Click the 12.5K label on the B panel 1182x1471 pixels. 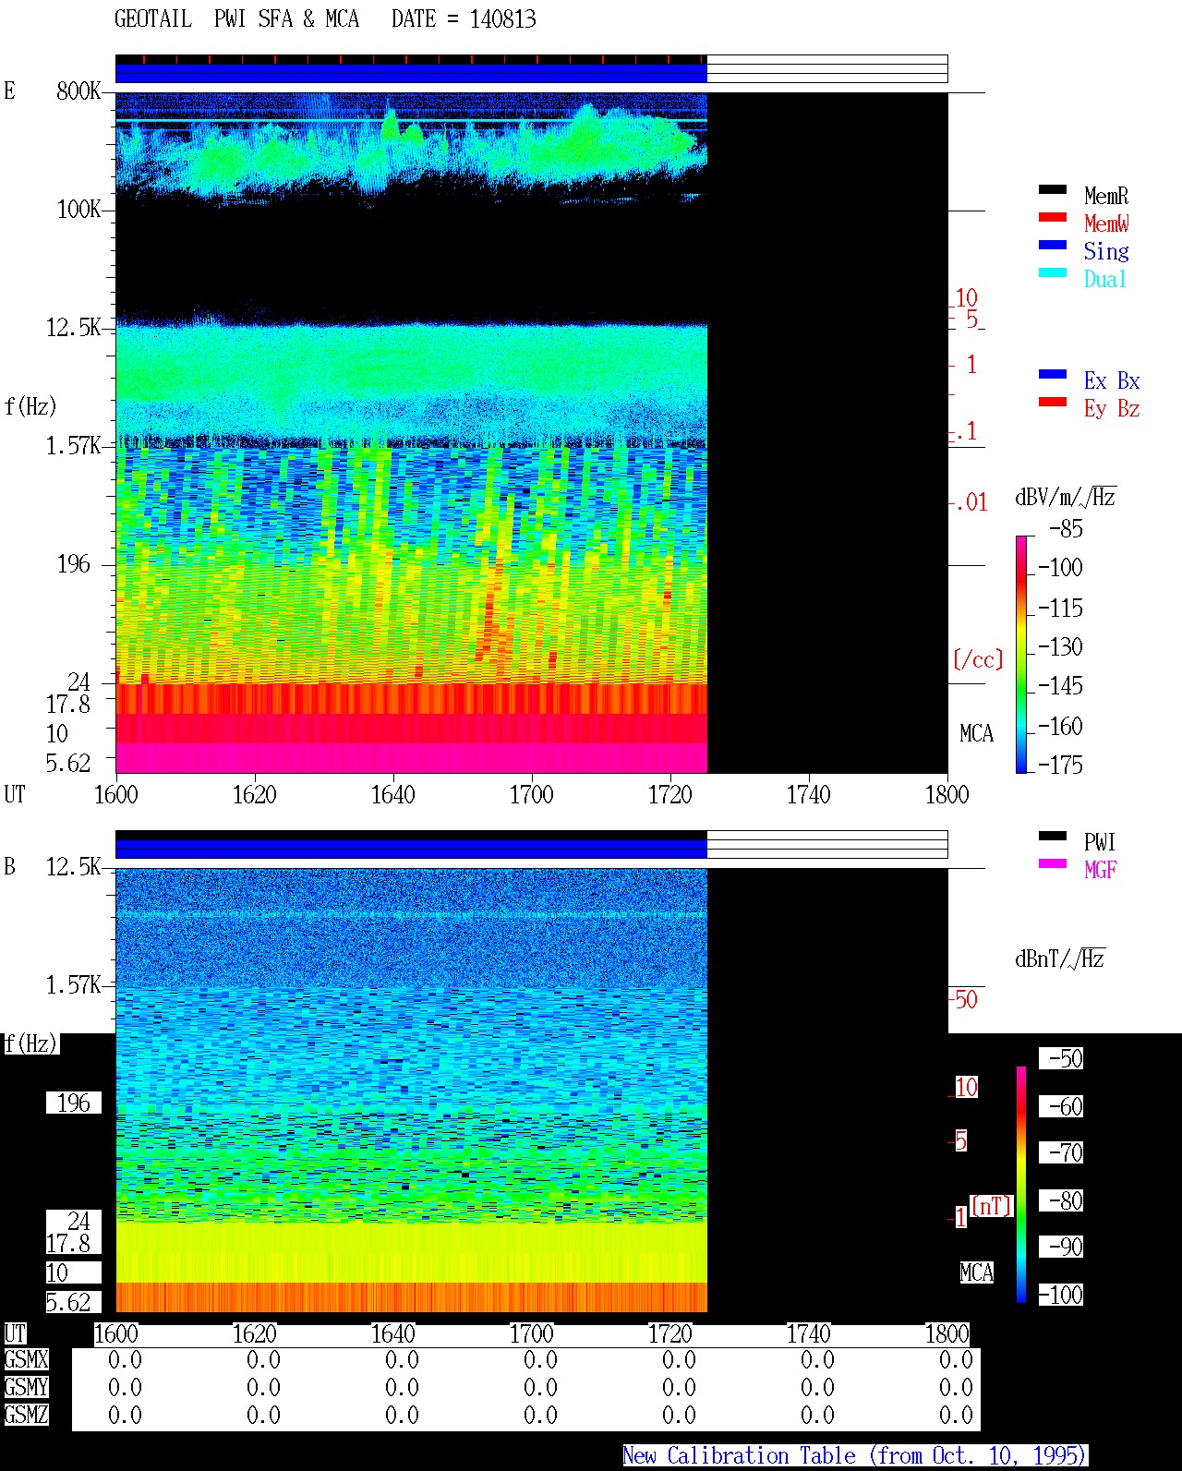[x=74, y=866]
